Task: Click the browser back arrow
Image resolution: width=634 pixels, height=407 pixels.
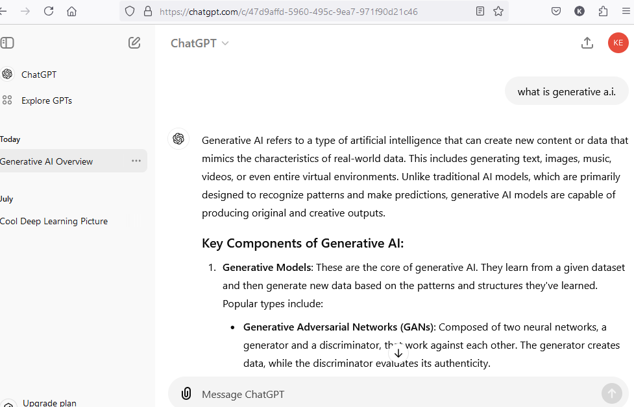Action: pyautogui.click(x=3, y=11)
